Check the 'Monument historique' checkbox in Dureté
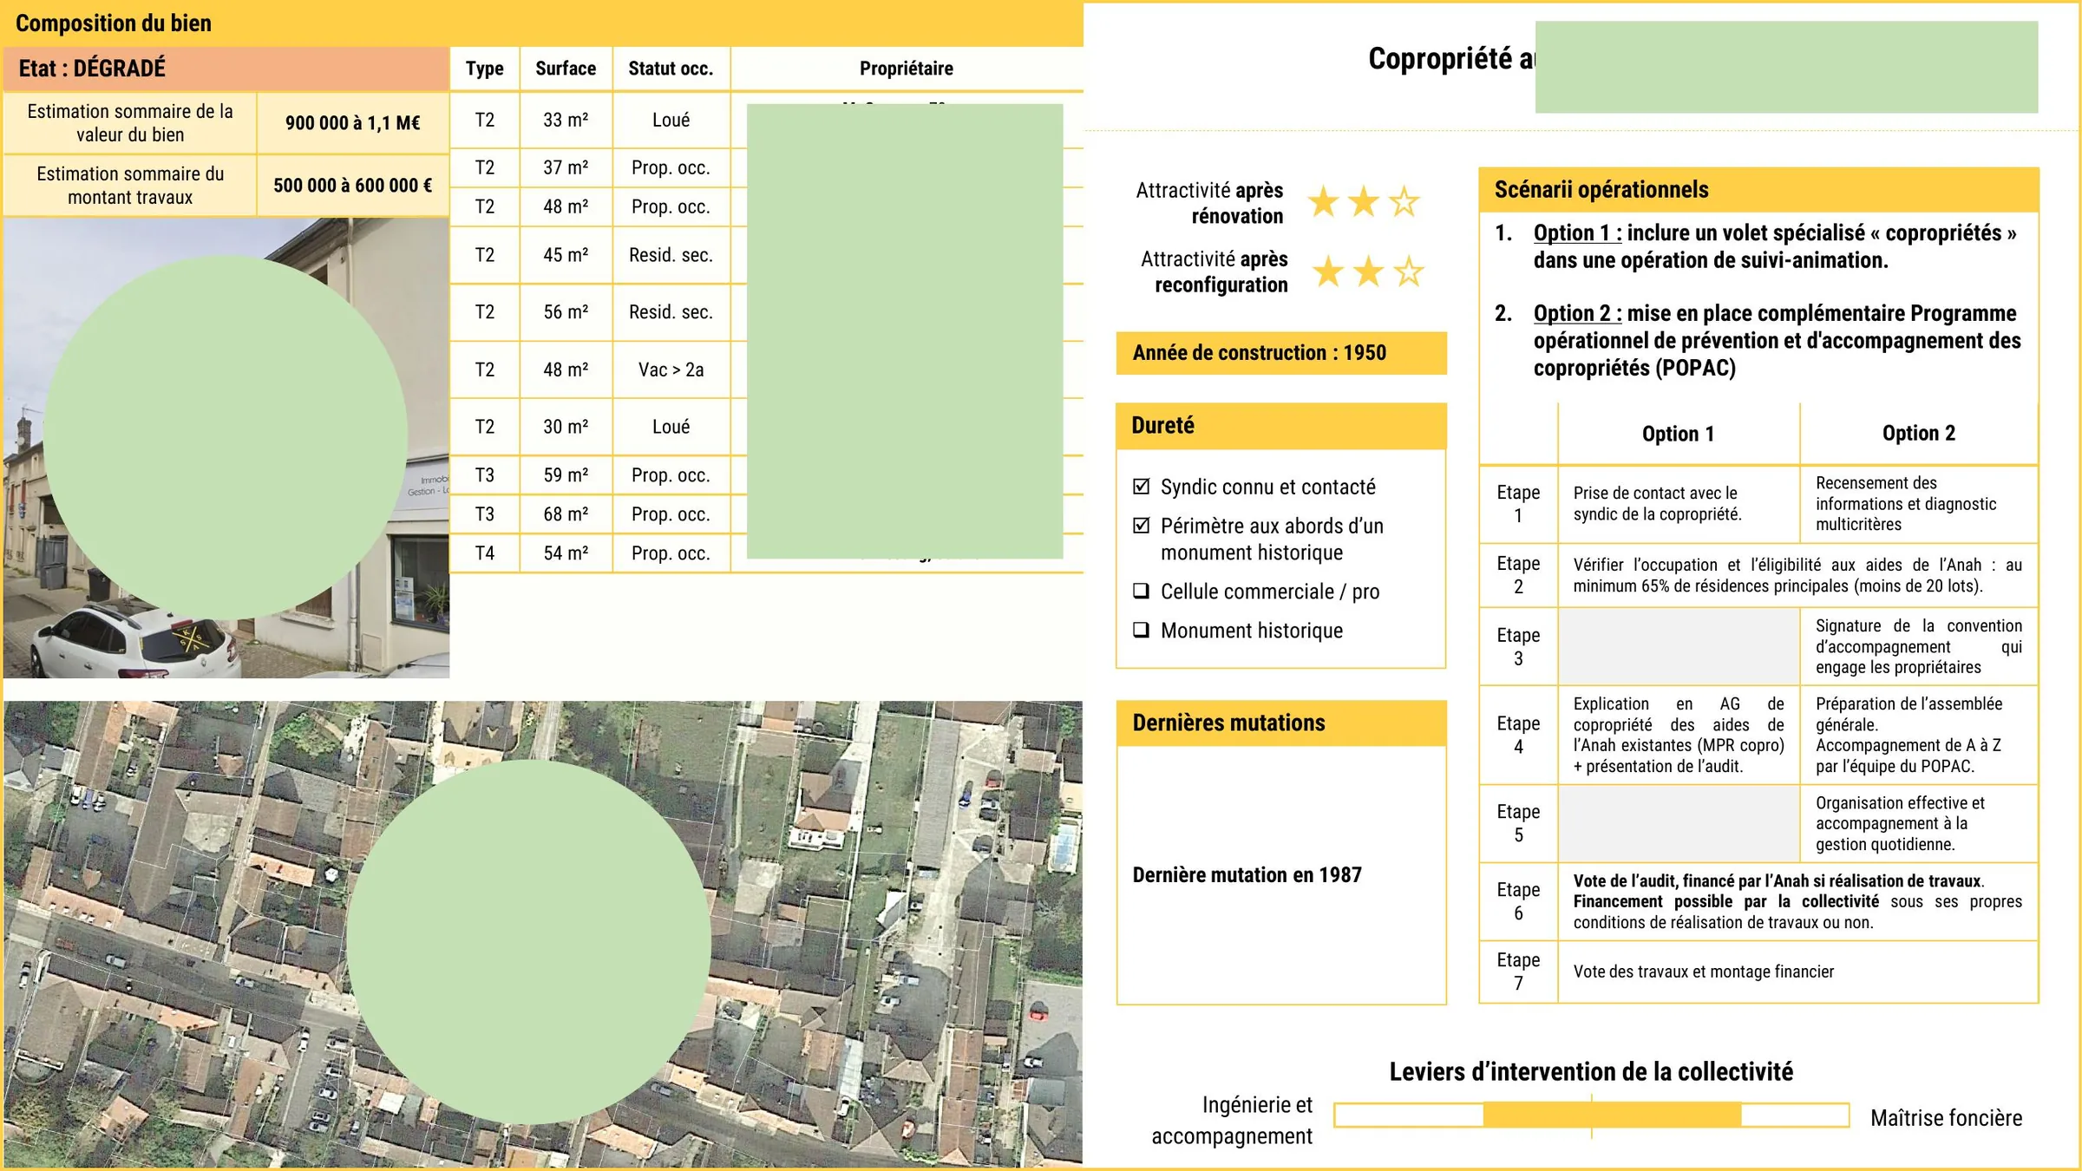This screenshot has height=1171, width=2082. tap(1142, 631)
